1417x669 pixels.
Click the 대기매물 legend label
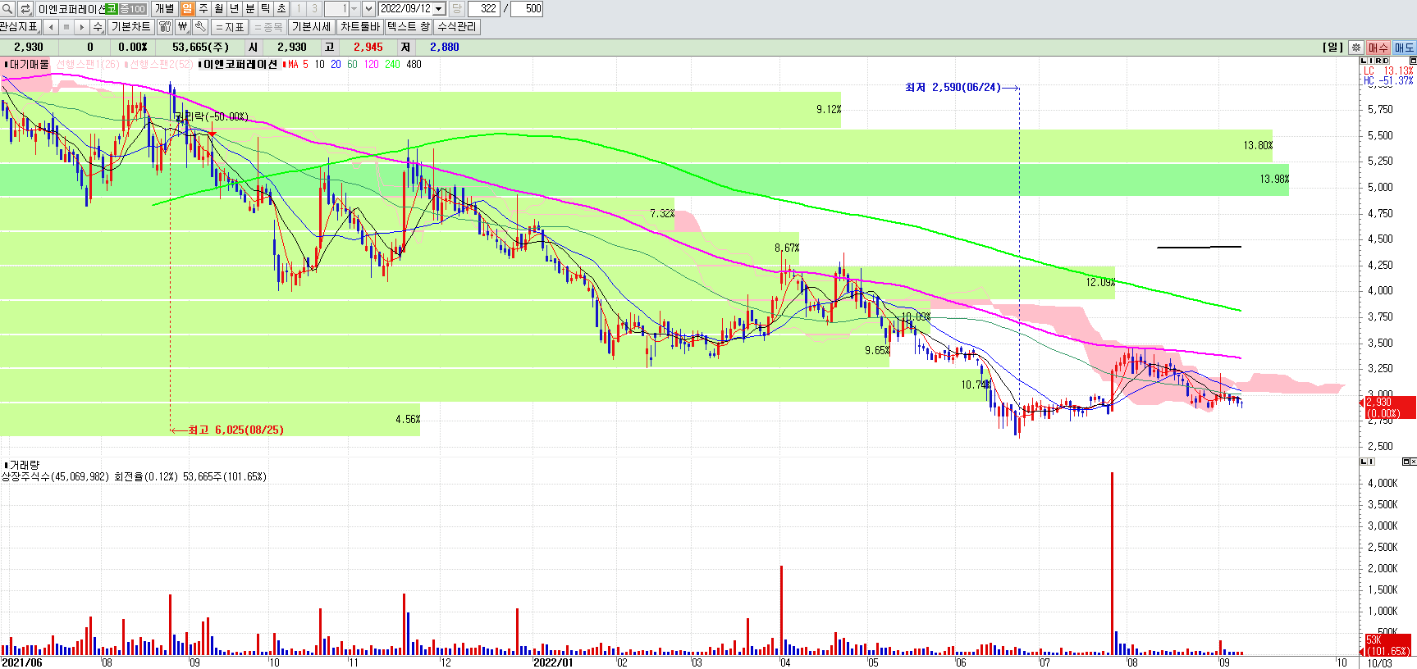(x=29, y=64)
